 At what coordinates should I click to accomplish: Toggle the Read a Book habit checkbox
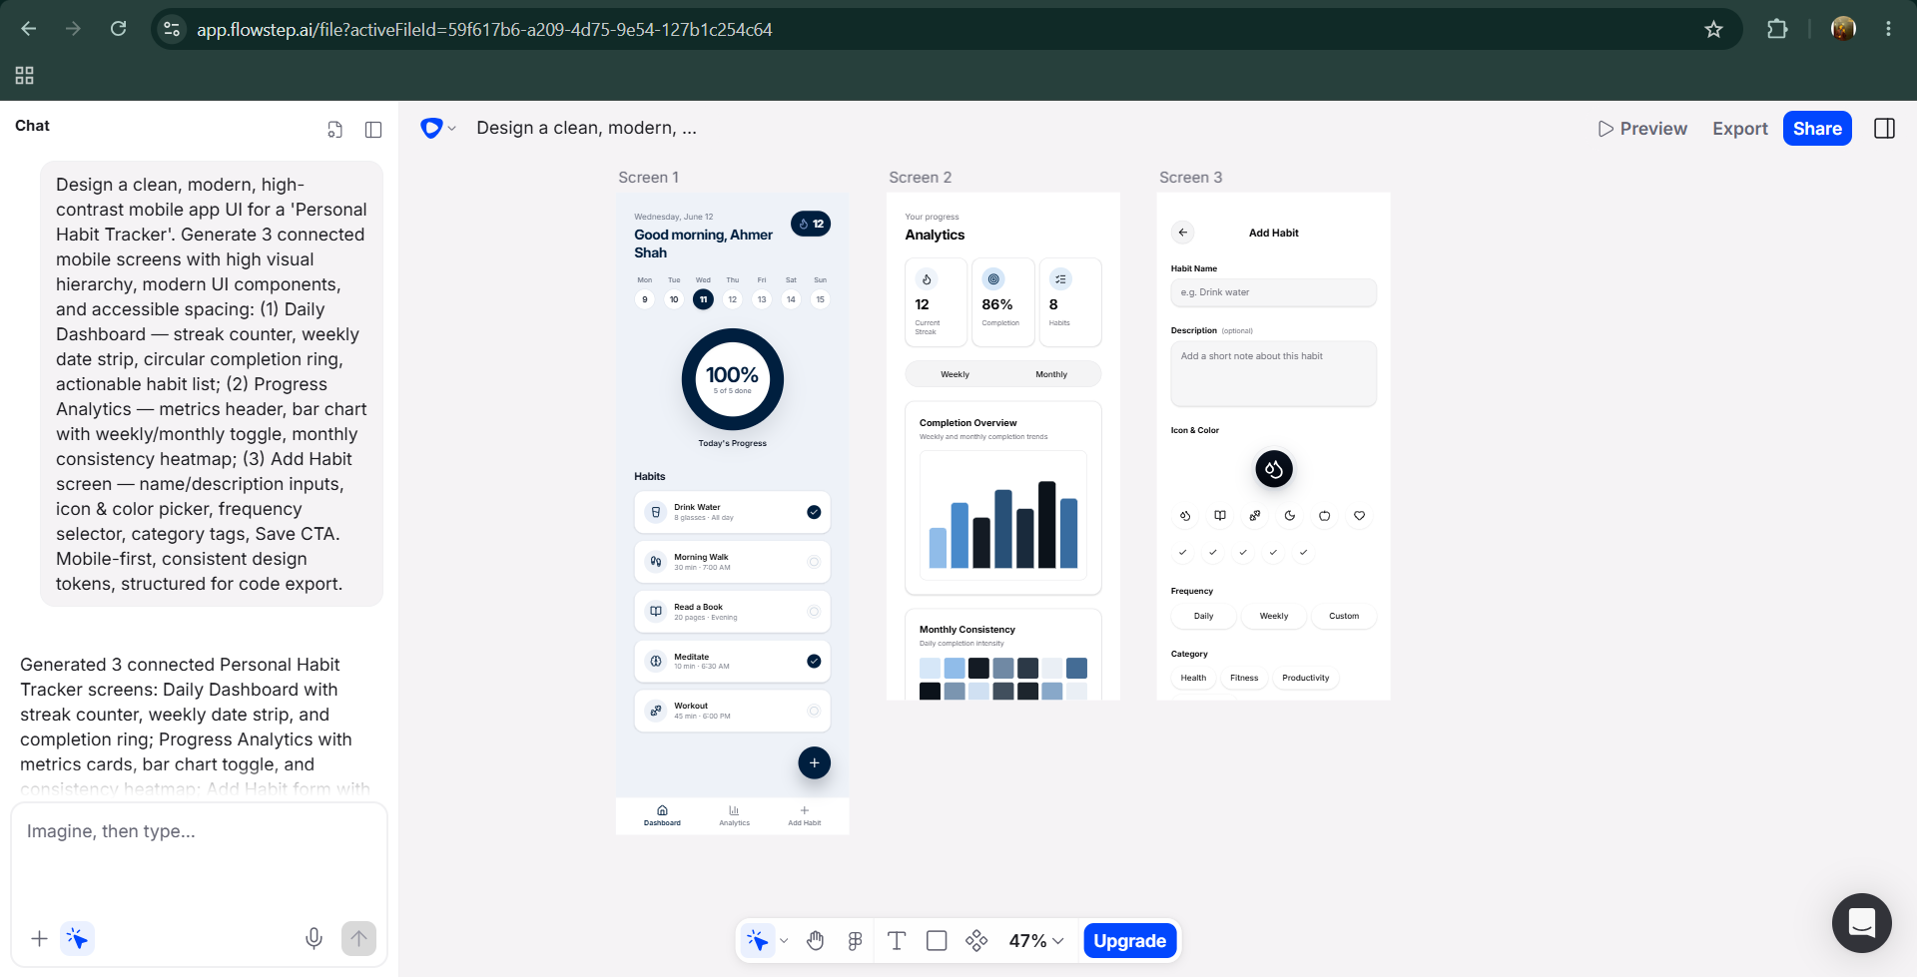(x=814, y=612)
